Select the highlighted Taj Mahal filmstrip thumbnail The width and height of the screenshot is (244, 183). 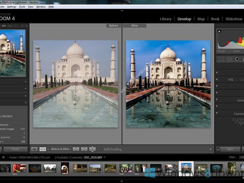[186, 168]
